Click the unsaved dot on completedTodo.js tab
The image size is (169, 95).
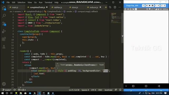click(x=47, y=7)
